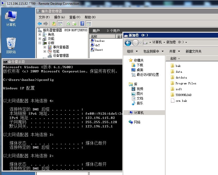Viewport: 218px width, 175px height.
Task: Click the blue help question mark icon
Action: point(82,24)
